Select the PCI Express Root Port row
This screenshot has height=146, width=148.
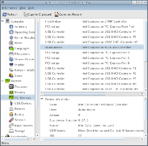92,27
